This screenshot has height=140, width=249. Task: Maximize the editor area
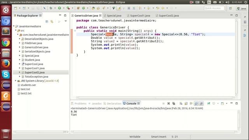pyautogui.click(x=237, y=16)
